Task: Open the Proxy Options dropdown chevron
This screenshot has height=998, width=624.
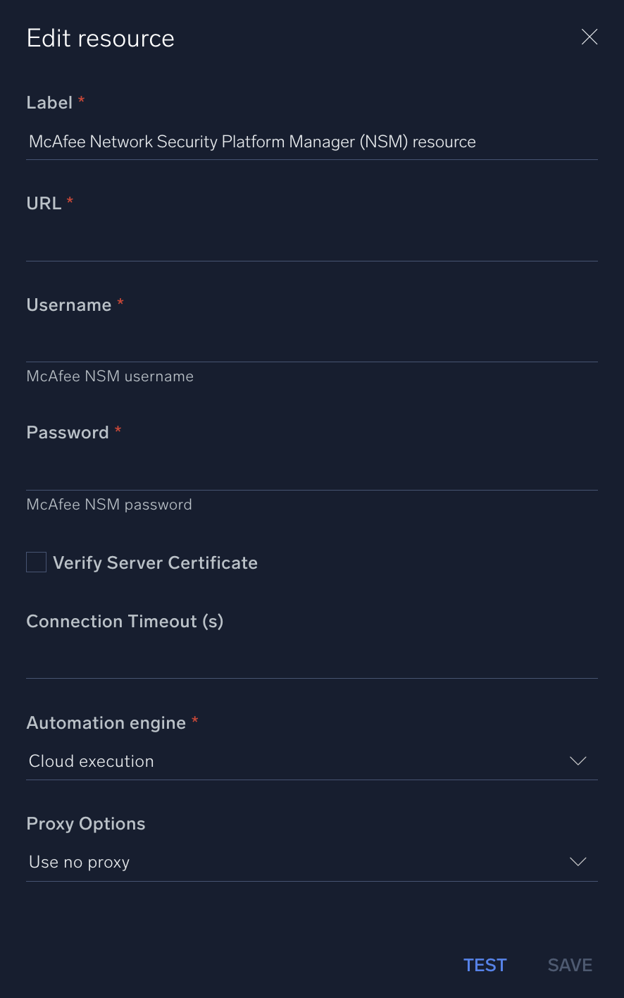Action: click(x=578, y=861)
